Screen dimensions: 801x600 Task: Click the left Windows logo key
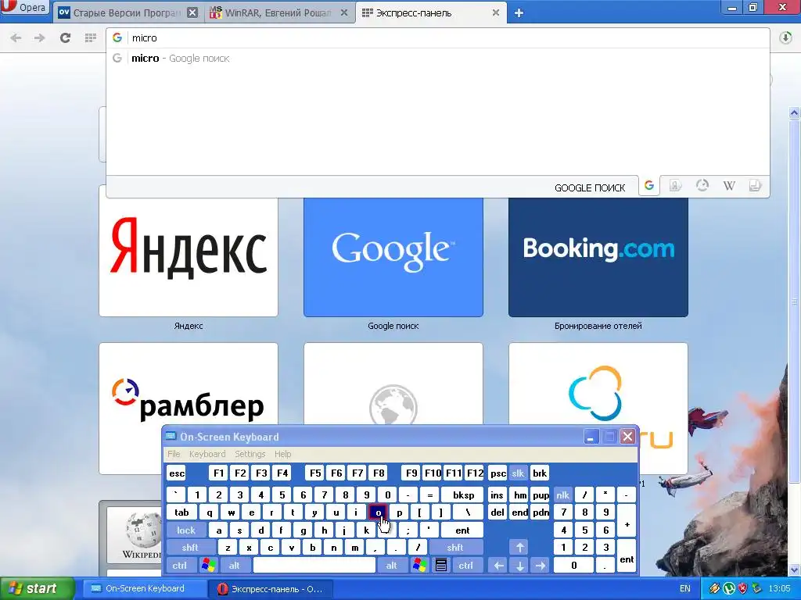point(208,566)
